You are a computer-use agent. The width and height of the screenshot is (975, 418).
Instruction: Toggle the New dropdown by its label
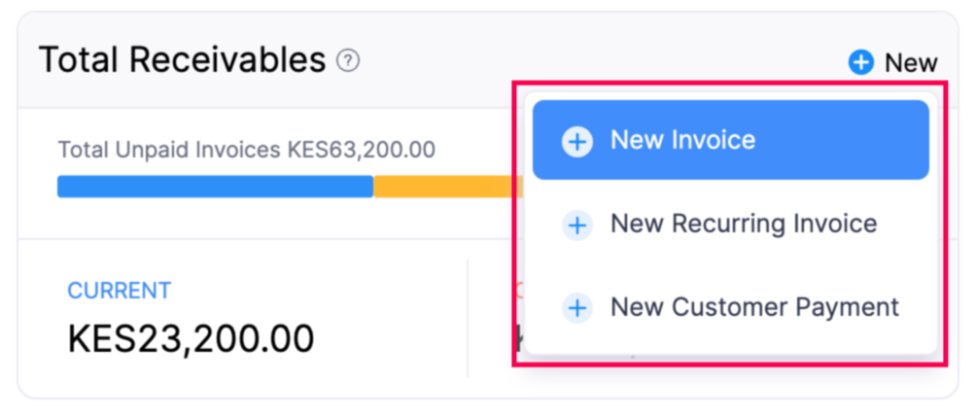911,63
